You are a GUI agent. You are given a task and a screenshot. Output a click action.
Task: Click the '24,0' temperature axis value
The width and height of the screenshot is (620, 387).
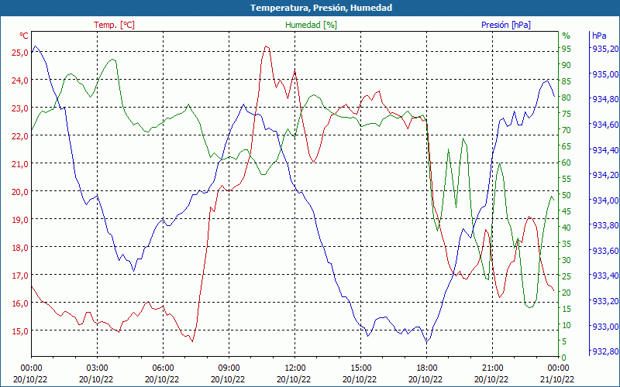point(20,80)
